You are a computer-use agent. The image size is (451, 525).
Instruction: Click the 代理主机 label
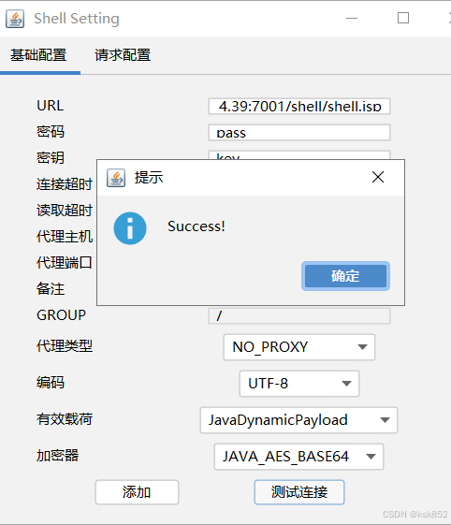pos(65,237)
